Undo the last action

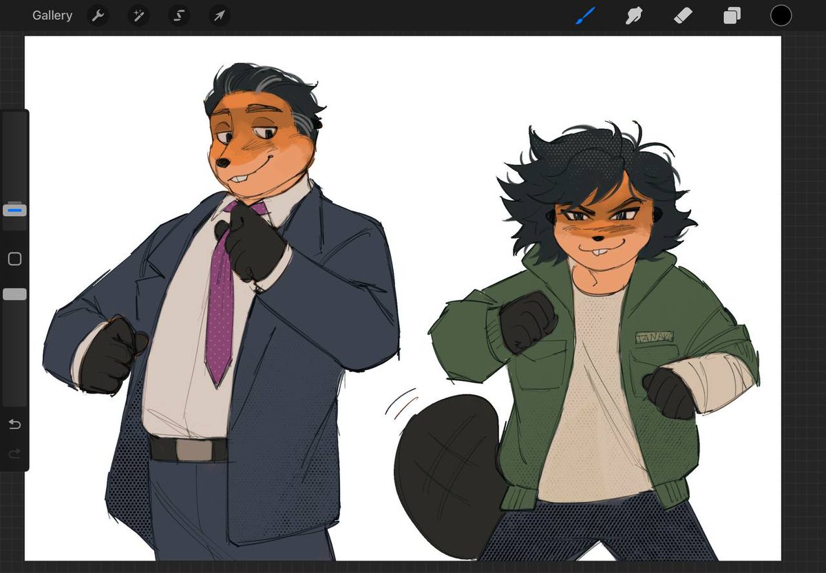[14, 424]
